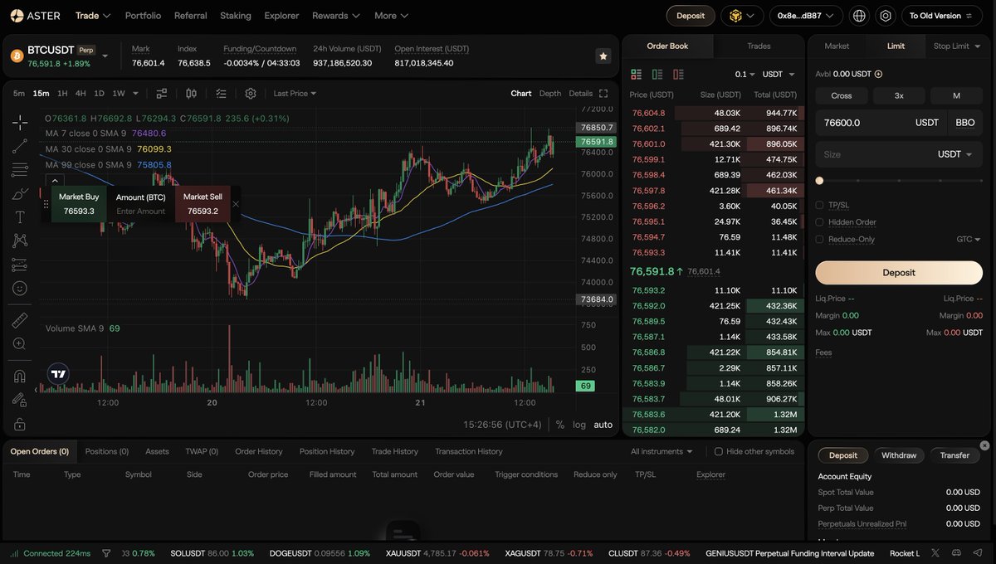Open the Last Price dropdown

pyautogui.click(x=295, y=94)
